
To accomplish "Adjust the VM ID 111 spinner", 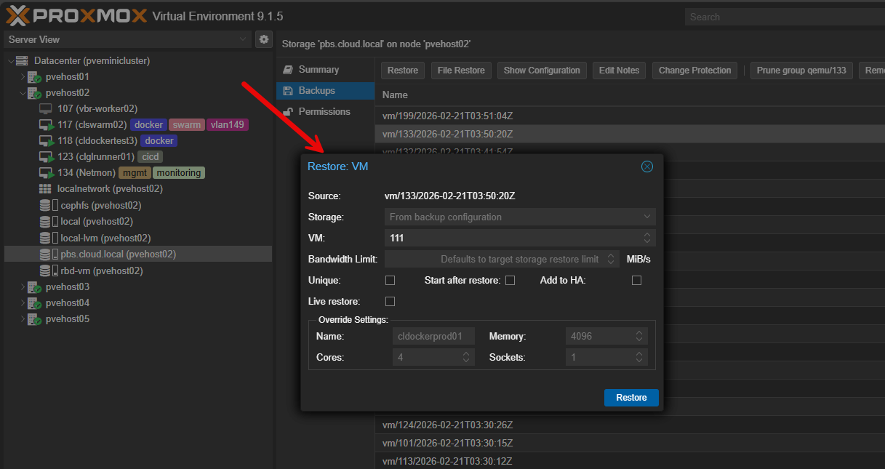I will coord(647,238).
